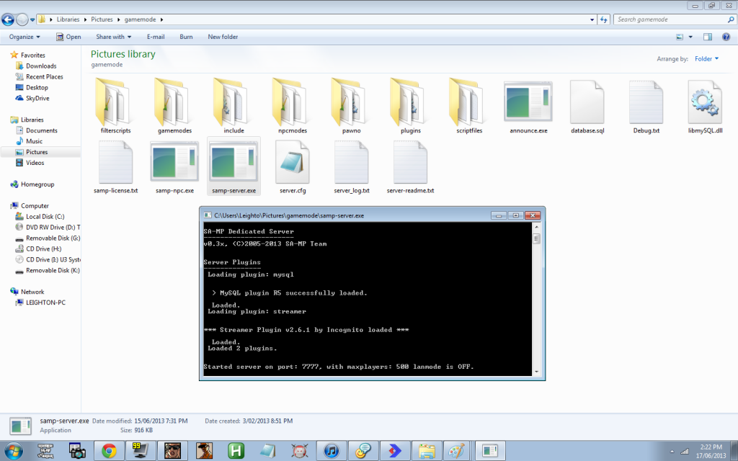Switch to the samp-server console on taskbar
Viewport: 738px width, 461px height.
pos(490,451)
